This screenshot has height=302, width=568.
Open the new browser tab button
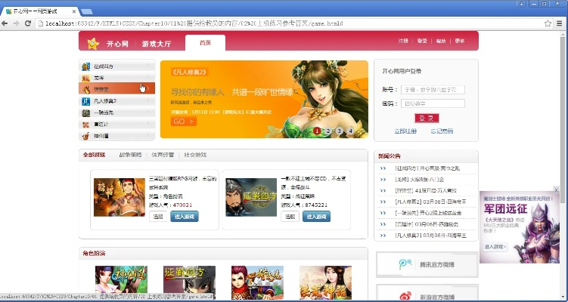86,11
